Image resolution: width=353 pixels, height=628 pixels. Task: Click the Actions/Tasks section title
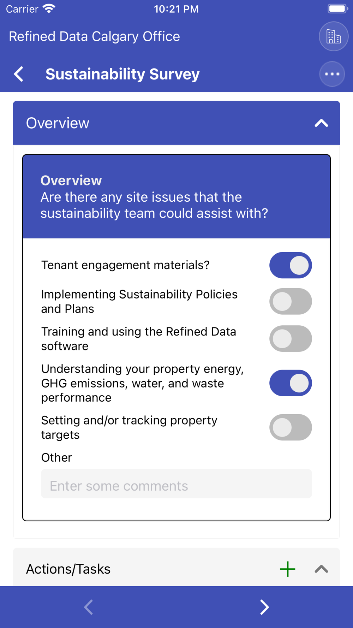[x=68, y=569]
